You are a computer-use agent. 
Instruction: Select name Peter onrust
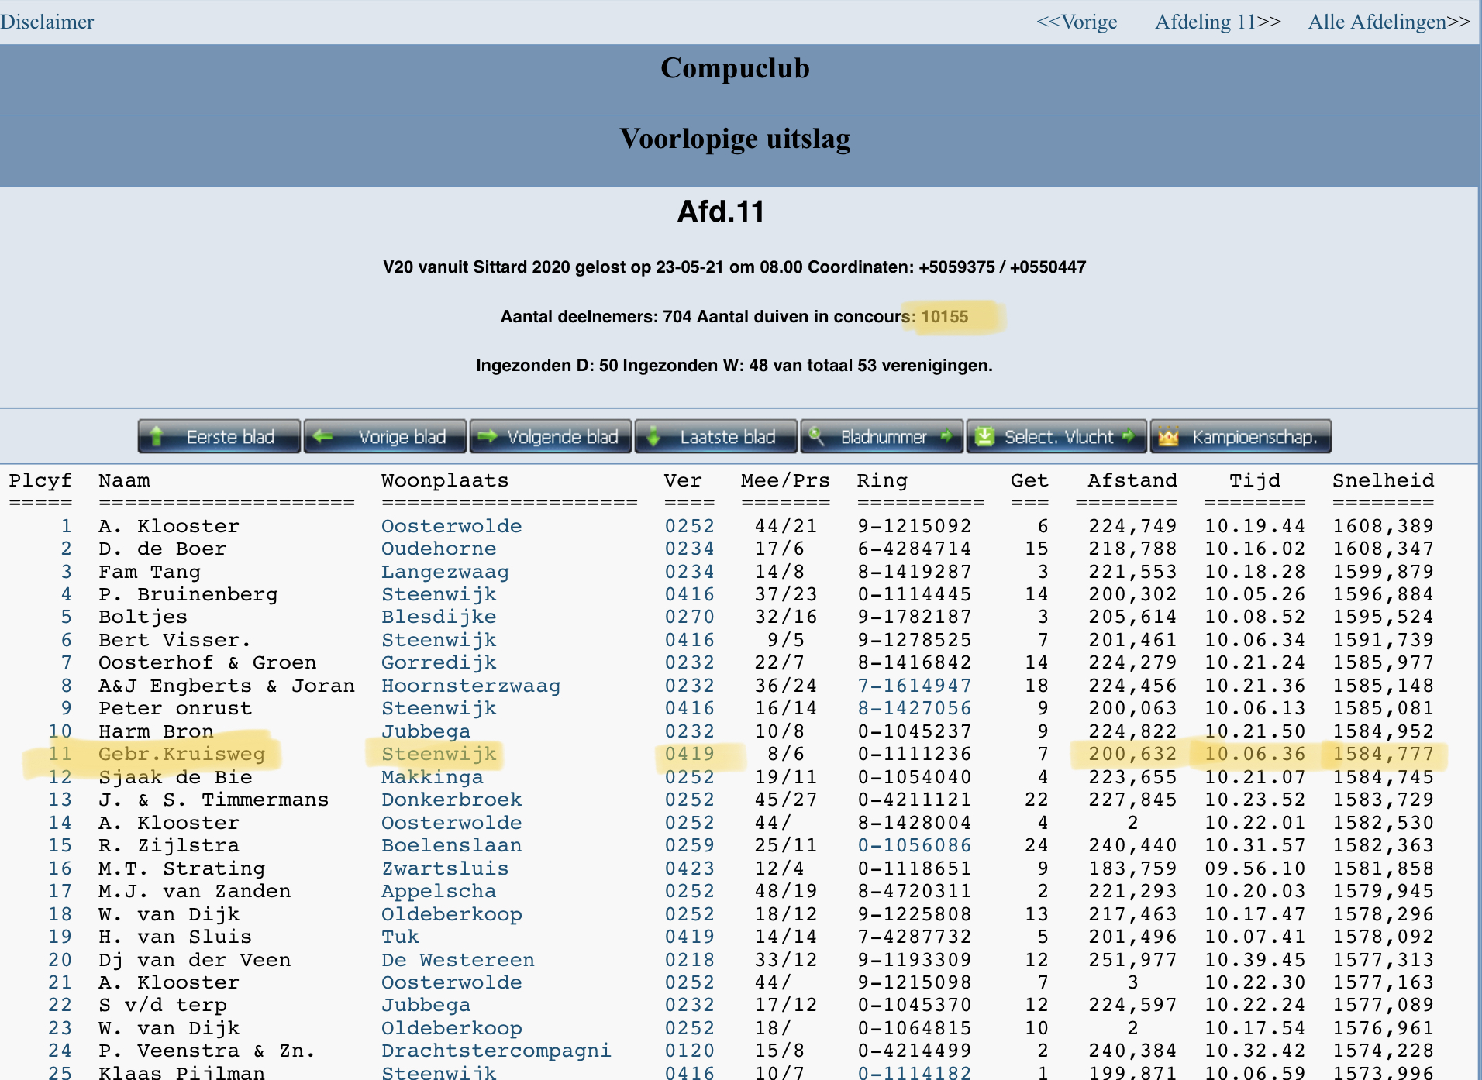pos(175,708)
